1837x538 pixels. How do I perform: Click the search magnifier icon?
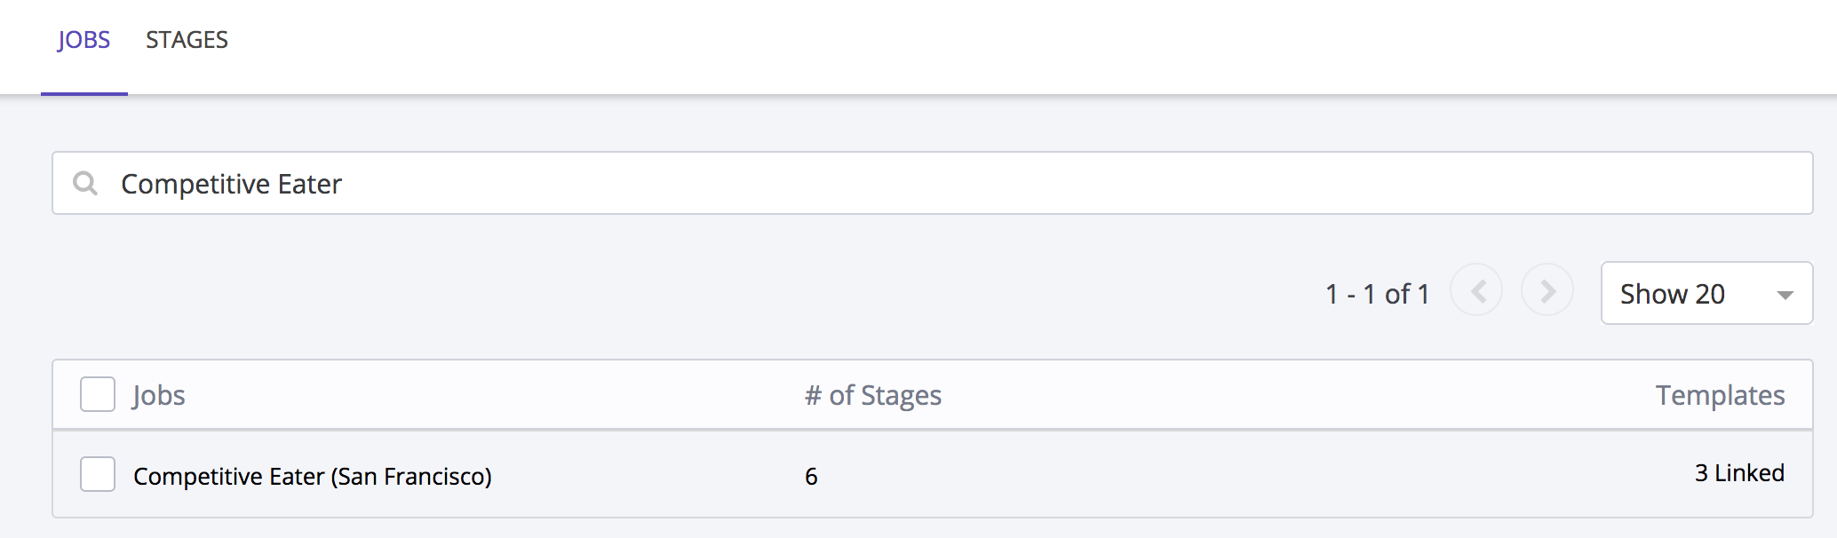[85, 184]
